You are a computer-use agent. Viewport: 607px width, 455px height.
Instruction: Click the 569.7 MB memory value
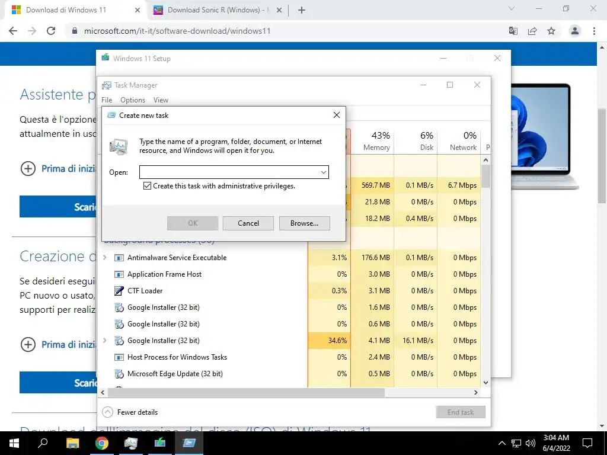375,185
